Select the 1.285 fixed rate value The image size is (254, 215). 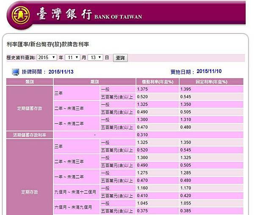186,173
